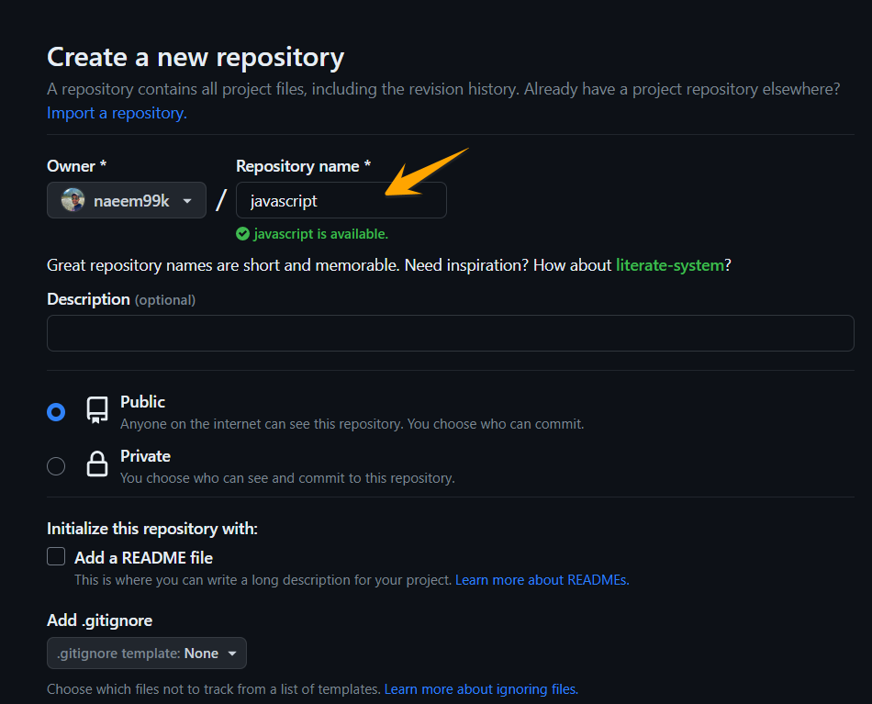872x704 pixels.
Task: Open Learn more about ignoring files link
Action: pyautogui.click(x=481, y=689)
